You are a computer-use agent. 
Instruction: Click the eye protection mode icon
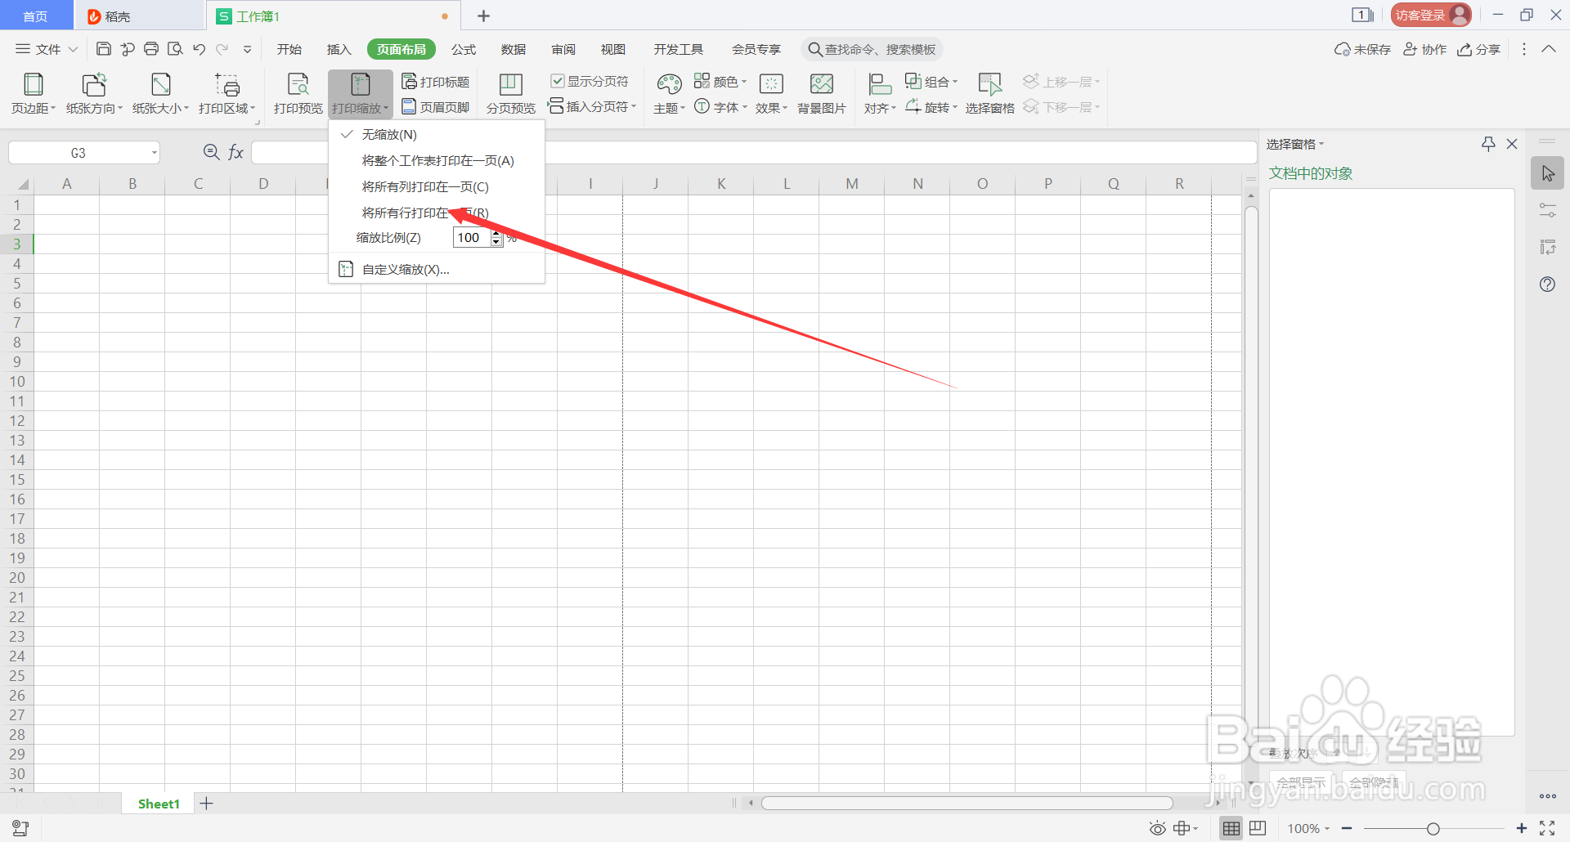click(1158, 829)
